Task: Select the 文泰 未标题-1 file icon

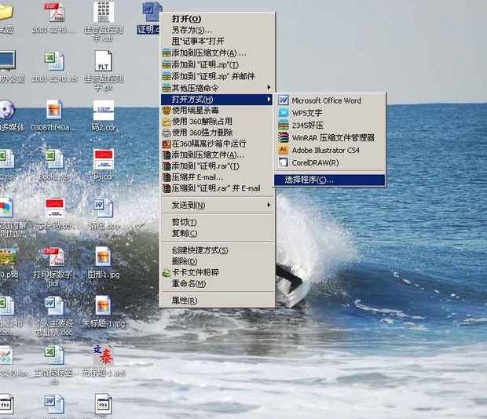Action: pos(103,355)
